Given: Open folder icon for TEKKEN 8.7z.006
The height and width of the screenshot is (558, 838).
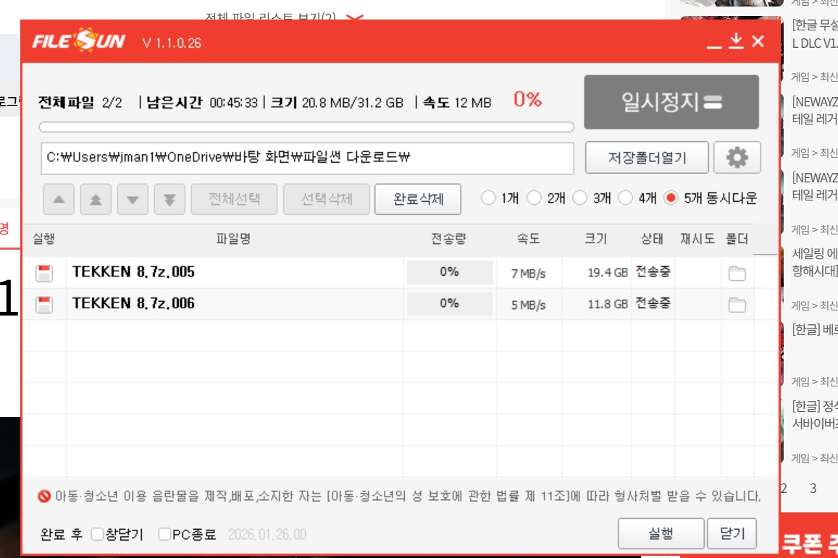Looking at the screenshot, I should coord(737,305).
